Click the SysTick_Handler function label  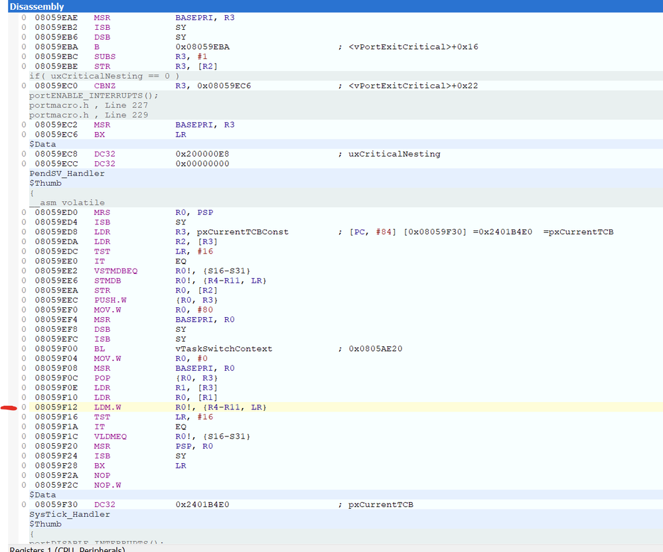(70, 514)
